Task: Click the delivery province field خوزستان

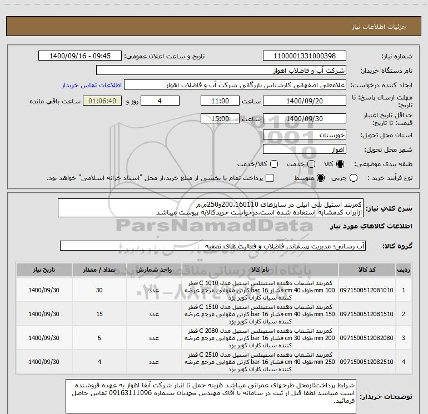Action: click(x=305, y=134)
